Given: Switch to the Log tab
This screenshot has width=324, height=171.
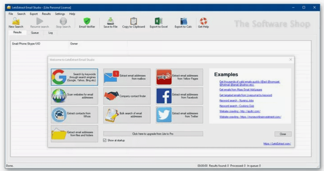Looking at the screenshot, I should (x=51, y=33).
